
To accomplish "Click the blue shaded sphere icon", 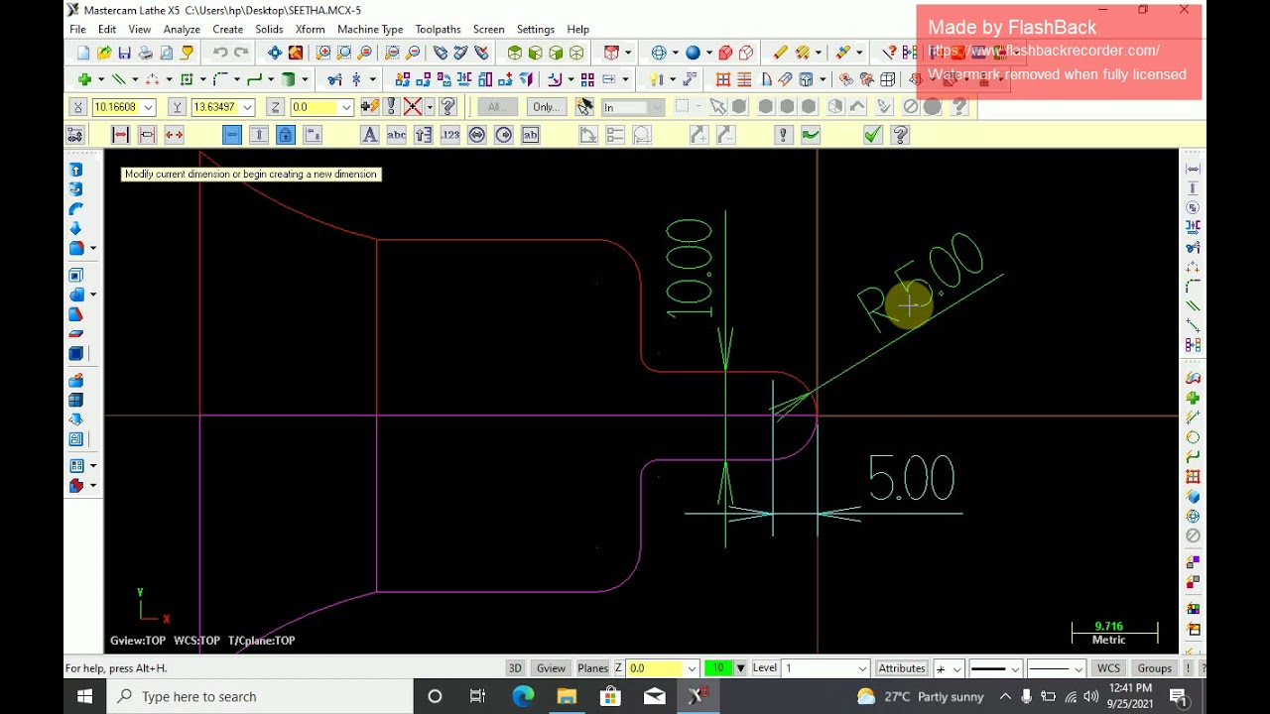I will (693, 53).
